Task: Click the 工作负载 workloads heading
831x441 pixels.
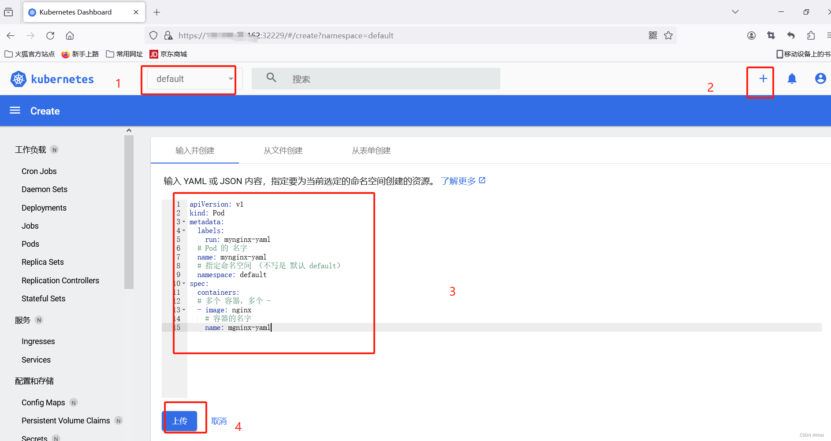Action: click(x=30, y=150)
